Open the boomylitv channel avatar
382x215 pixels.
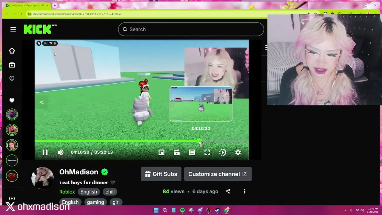point(12,160)
